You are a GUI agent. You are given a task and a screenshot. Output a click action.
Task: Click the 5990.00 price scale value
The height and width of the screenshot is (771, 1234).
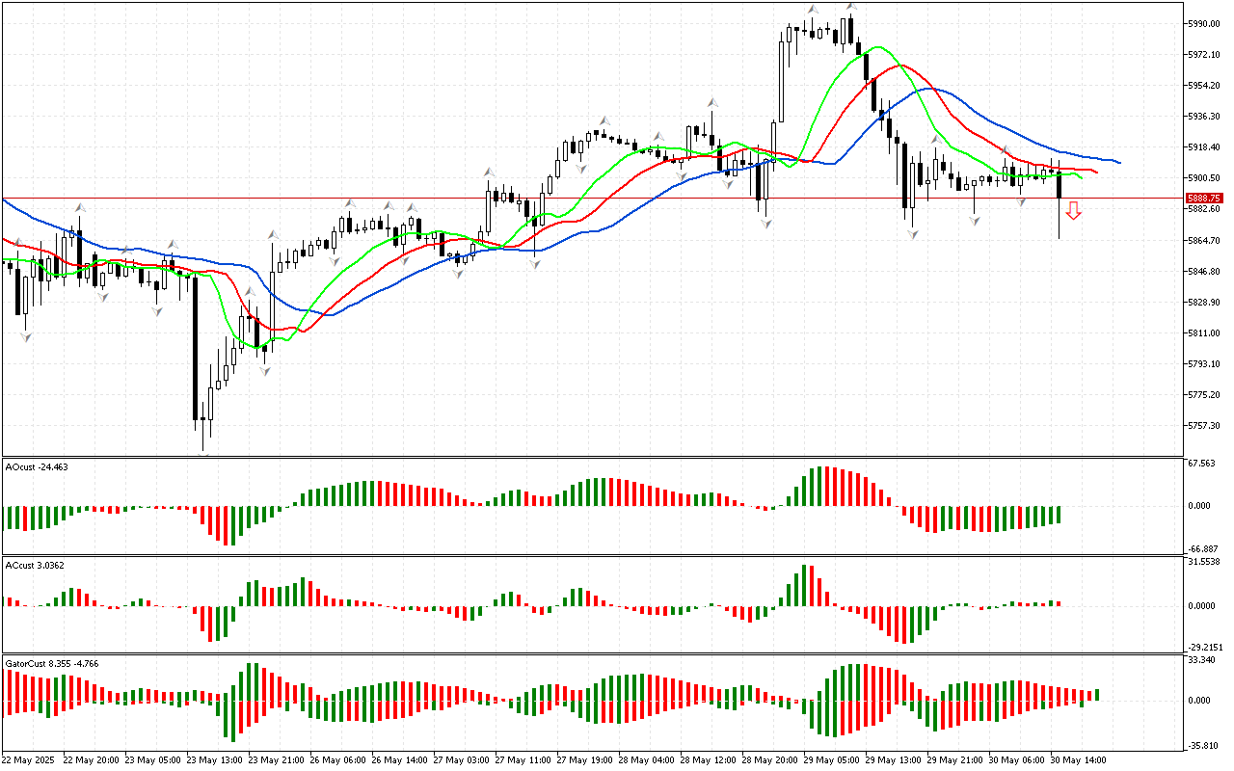pos(1205,23)
